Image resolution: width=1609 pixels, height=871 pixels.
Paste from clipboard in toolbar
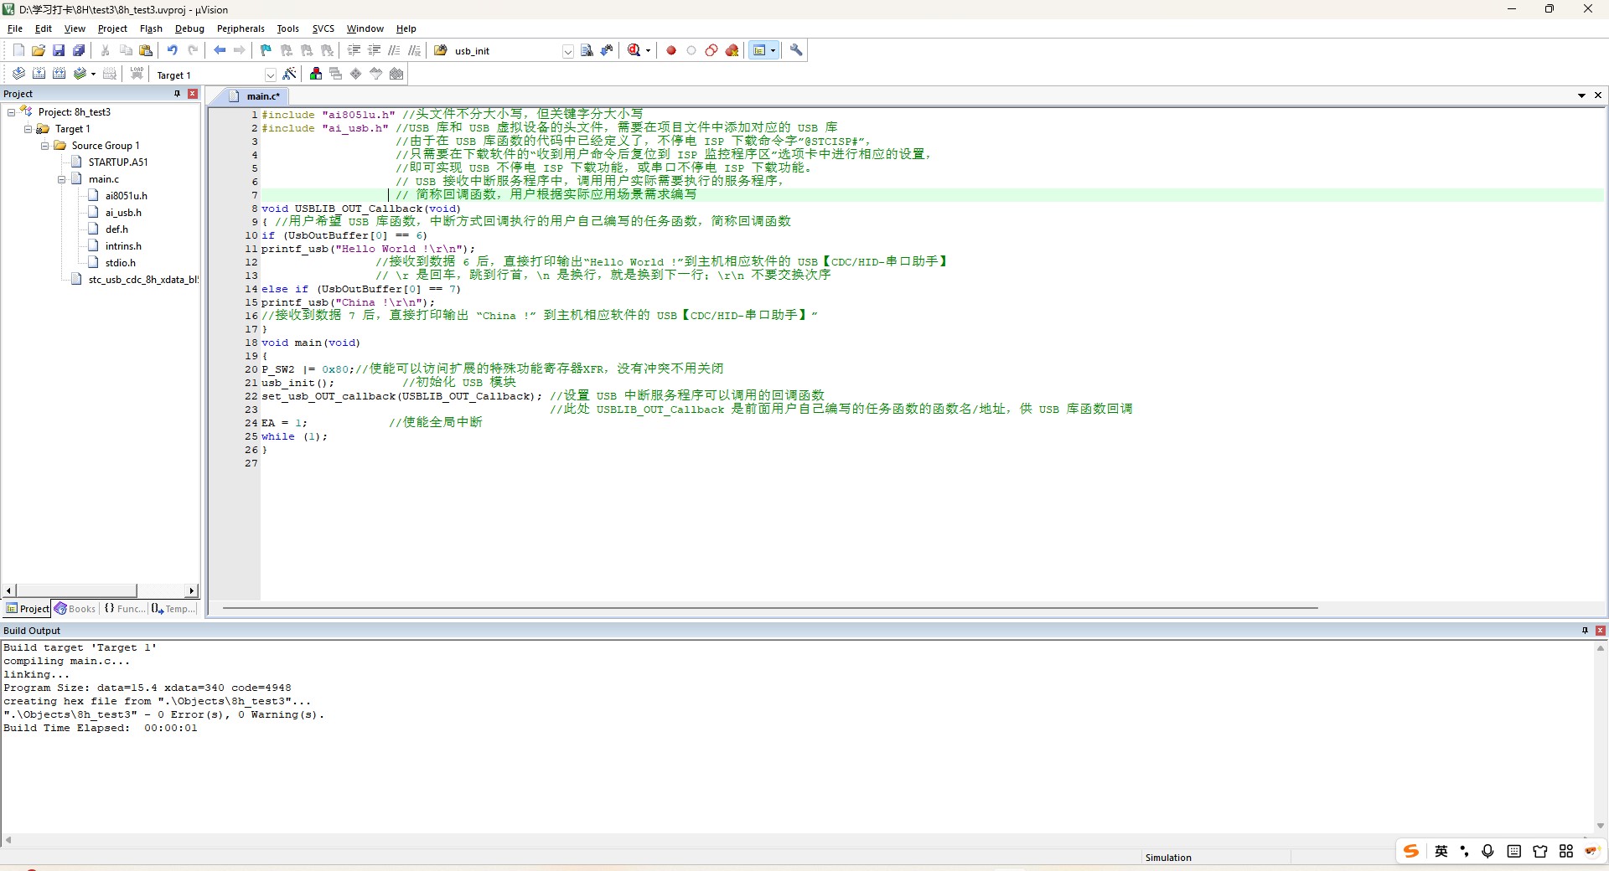click(x=146, y=50)
